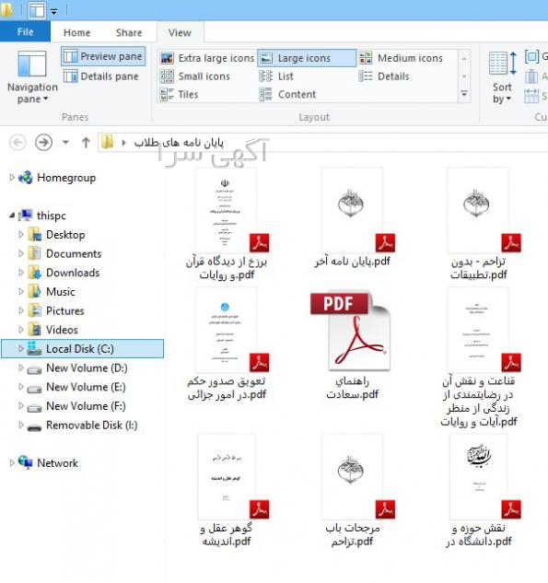
Task: Open Quick Access Toolbar customize dropdown
Action: coord(54,12)
